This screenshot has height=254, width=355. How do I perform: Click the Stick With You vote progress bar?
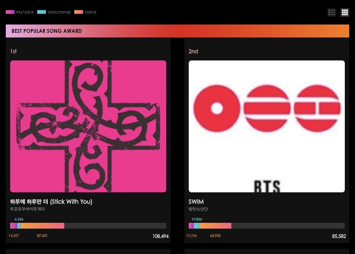click(x=88, y=226)
